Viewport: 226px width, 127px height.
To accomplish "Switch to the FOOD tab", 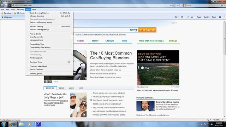I will [x=81, y=88].
